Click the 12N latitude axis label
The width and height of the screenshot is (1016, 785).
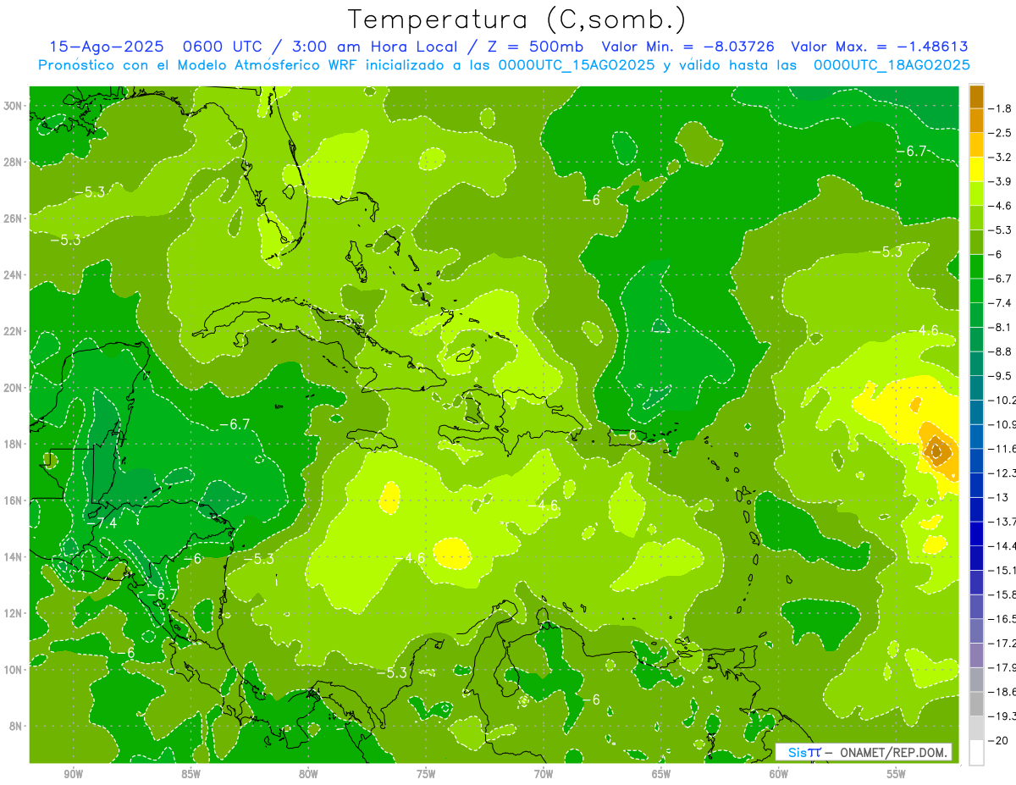pos(14,613)
